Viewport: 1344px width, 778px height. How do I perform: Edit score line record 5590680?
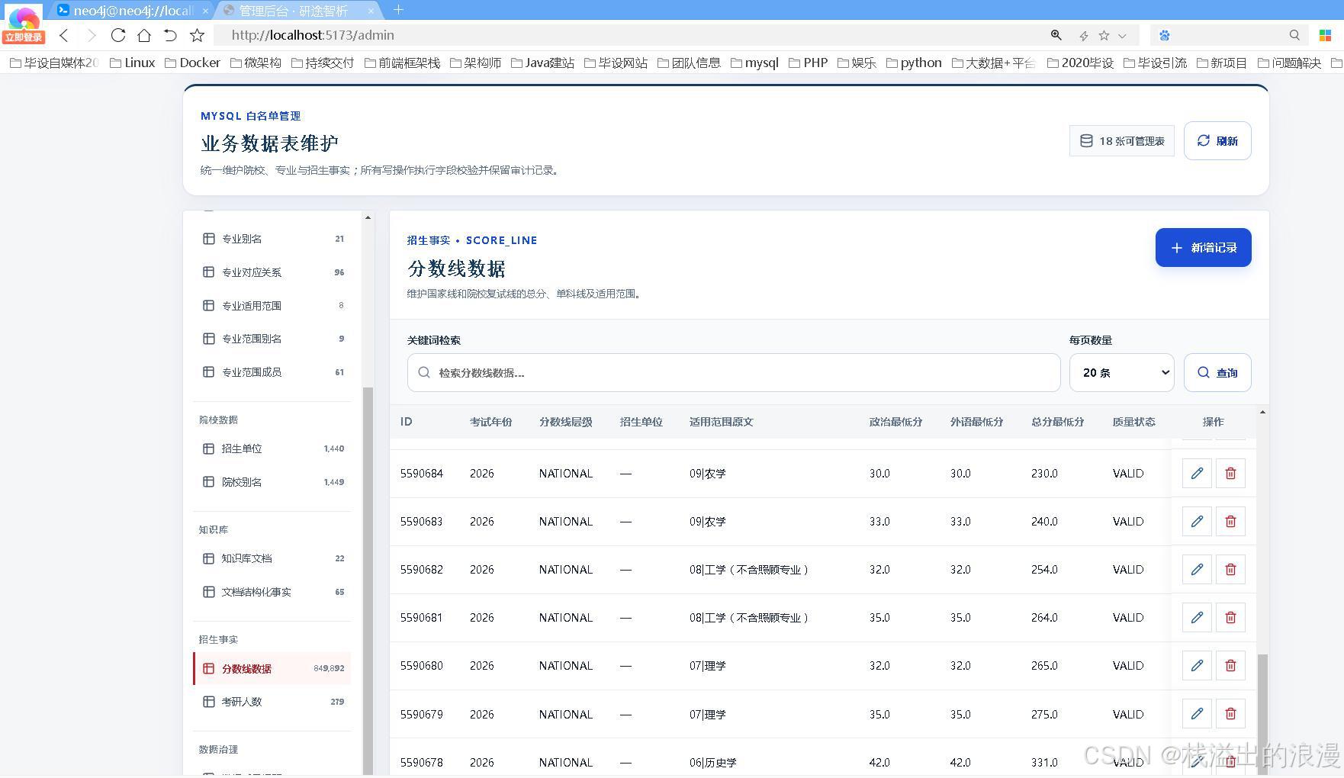point(1197,666)
